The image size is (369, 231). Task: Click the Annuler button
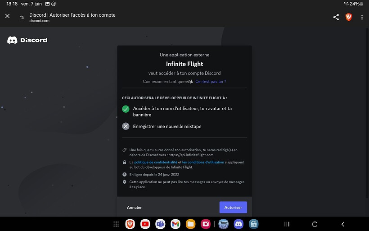click(134, 208)
